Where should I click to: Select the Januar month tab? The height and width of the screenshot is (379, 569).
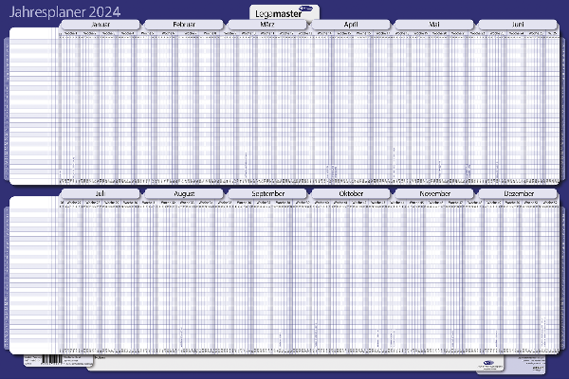101,22
